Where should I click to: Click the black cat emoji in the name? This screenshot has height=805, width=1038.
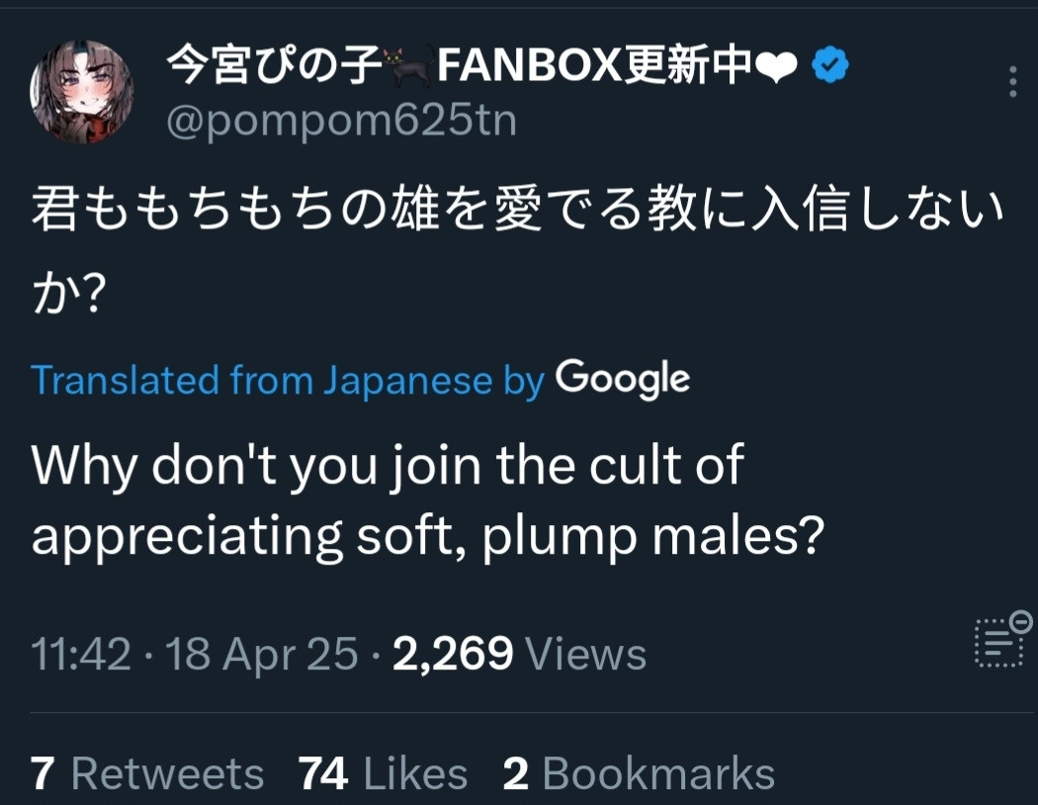(408, 68)
